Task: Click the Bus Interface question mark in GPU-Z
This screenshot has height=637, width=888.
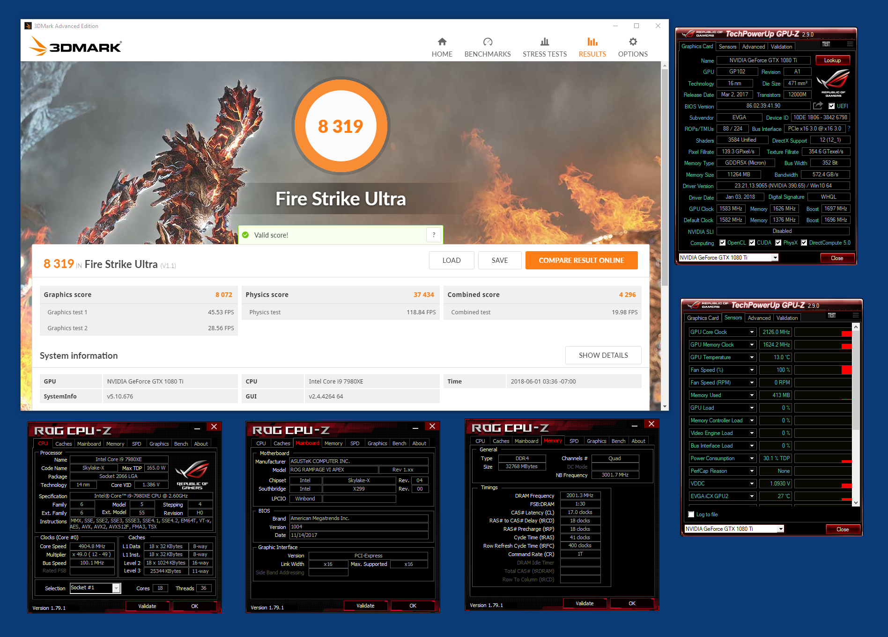Action: pos(849,129)
